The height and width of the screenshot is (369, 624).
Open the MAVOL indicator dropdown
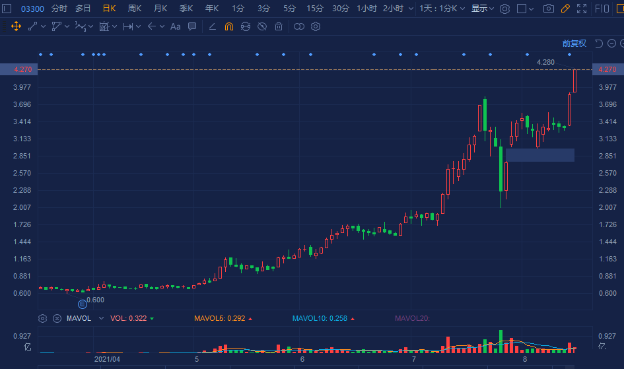click(x=101, y=318)
